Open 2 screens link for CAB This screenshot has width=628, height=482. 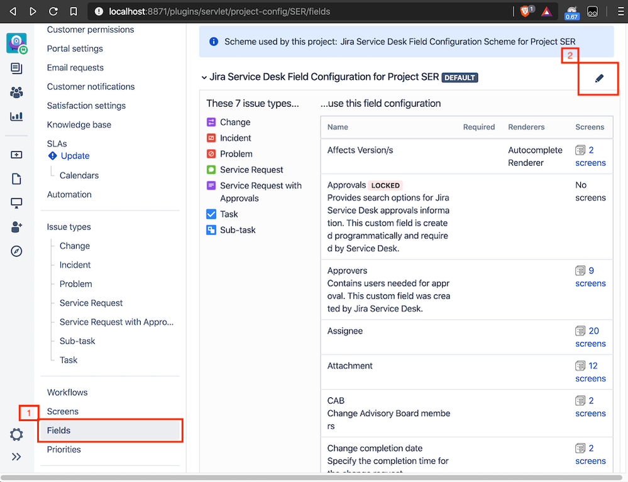(x=590, y=407)
